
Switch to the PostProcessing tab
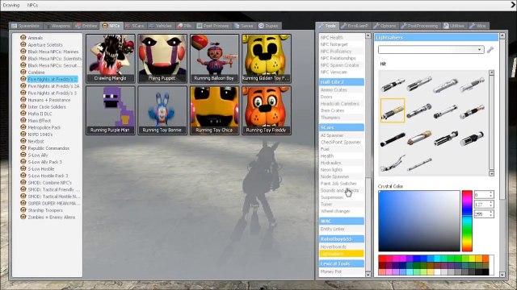pos(419,26)
